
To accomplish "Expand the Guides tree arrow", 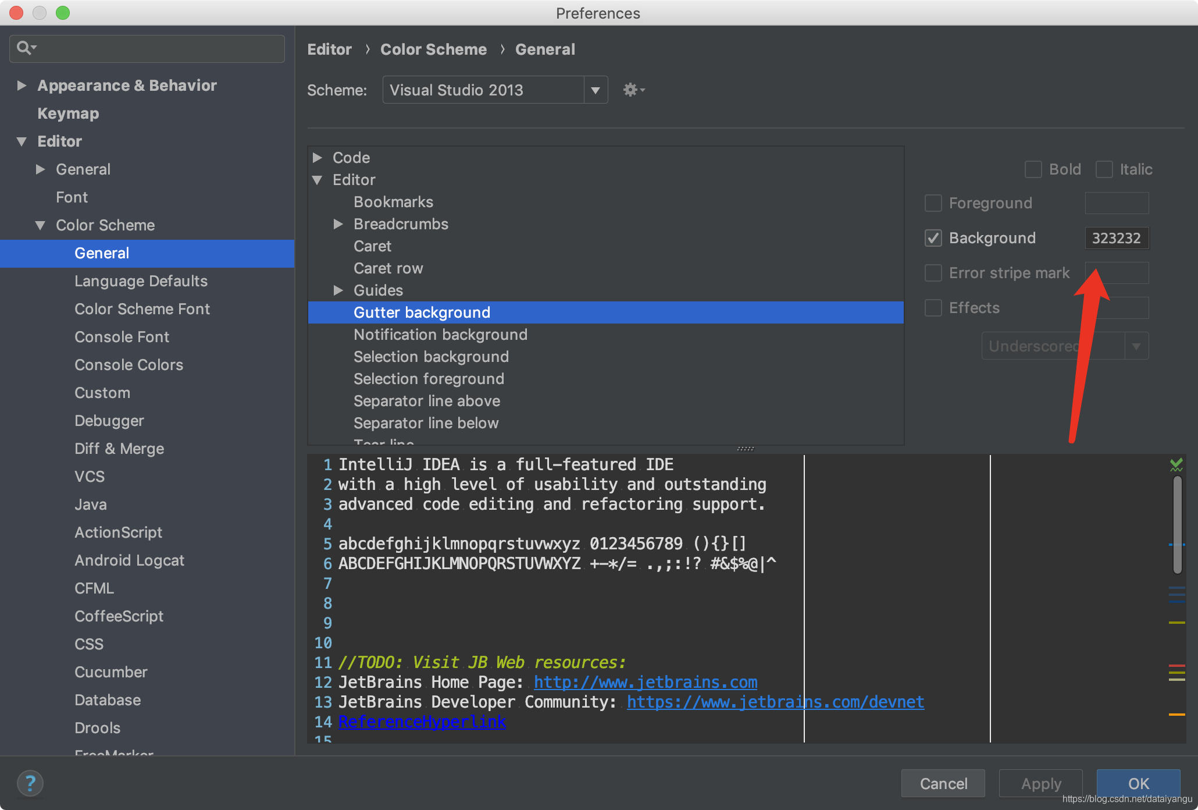I will click(x=338, y=290).
